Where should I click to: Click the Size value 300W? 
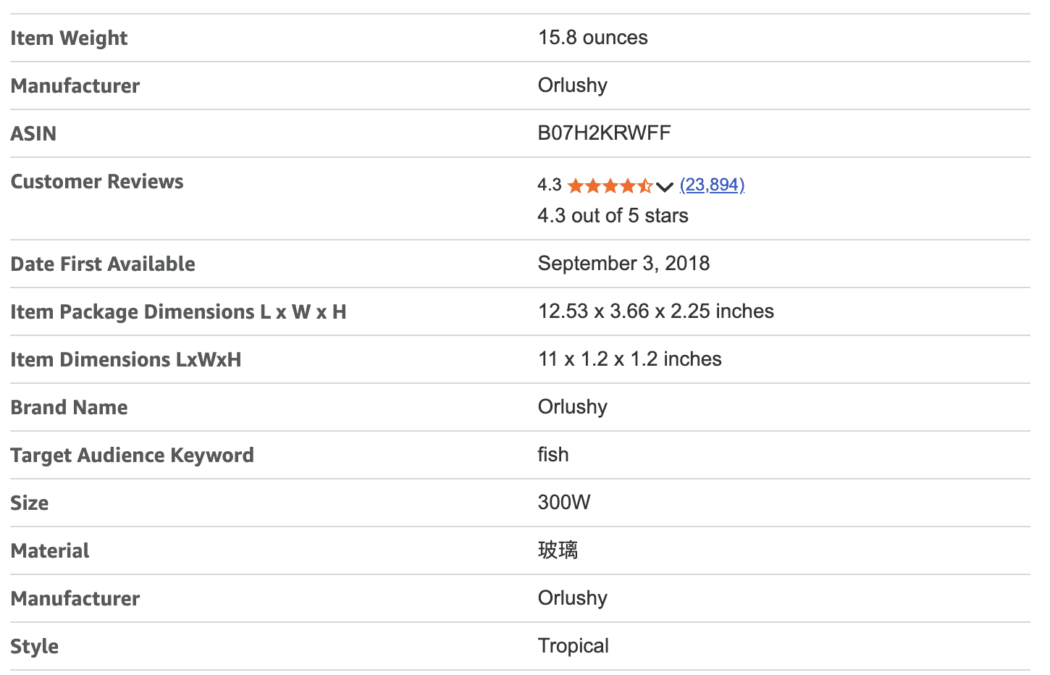point(564,503)
